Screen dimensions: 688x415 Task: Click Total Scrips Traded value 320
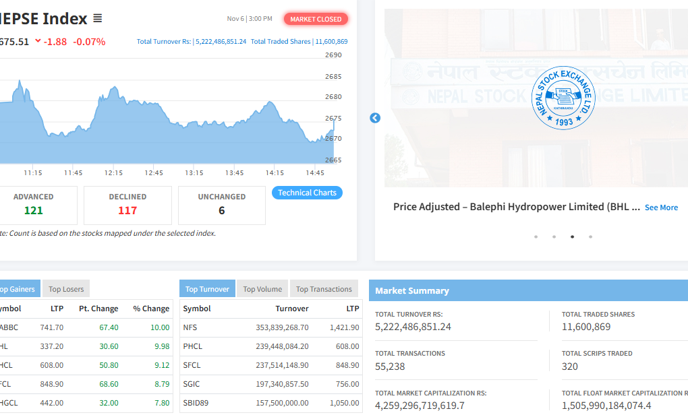pyautogui.click(x=569, y=366)
